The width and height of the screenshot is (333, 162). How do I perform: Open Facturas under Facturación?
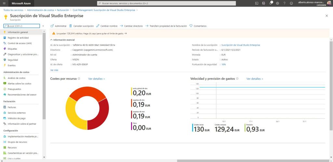tap(12, 107)
